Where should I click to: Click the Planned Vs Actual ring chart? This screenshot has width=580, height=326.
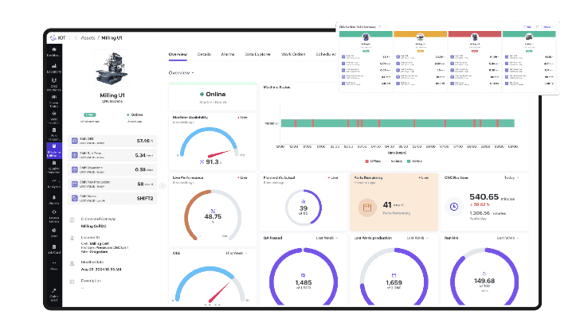[304, 208]
